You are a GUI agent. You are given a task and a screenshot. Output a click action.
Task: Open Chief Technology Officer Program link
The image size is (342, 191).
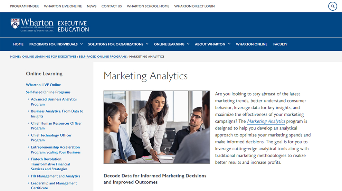point(51,137)
